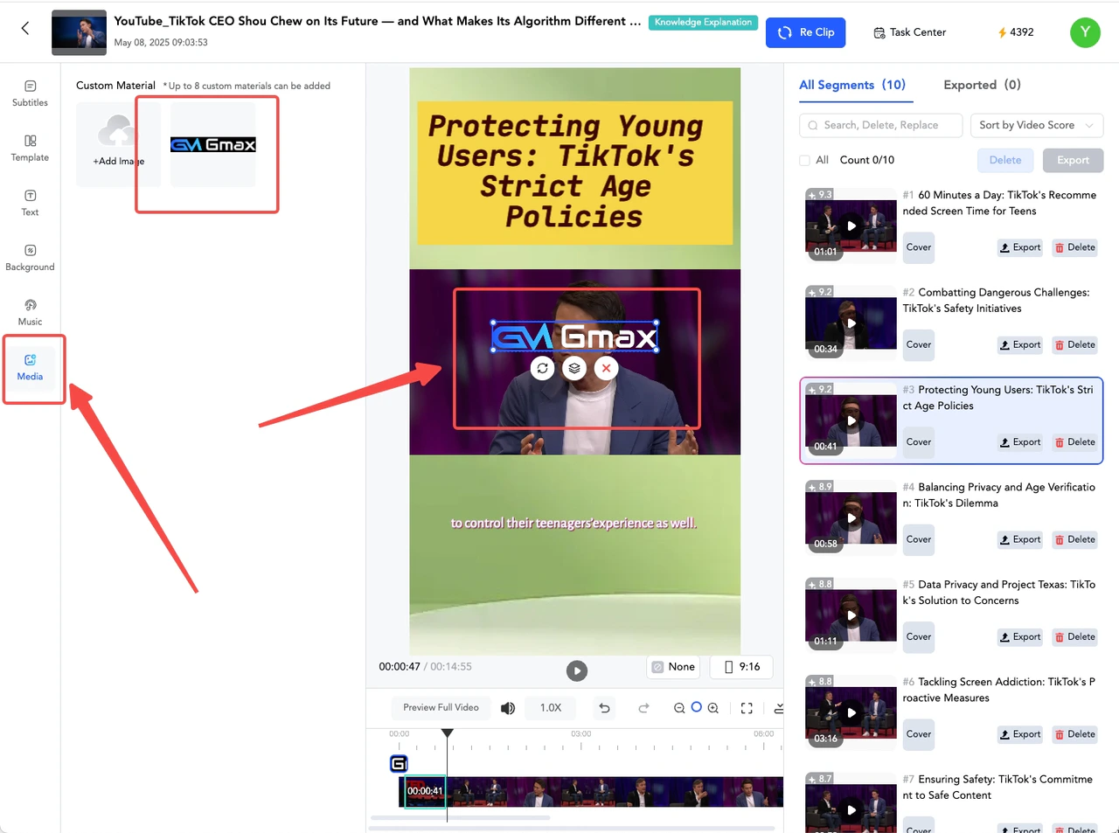Click the project video thumbnail in the header
Image resolution: width=1119 pixels, height=833 pixels.
80,32
